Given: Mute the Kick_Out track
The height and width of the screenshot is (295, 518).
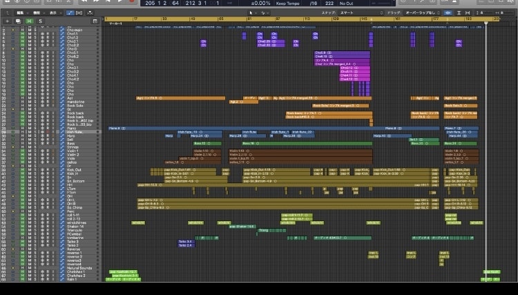Looking at the screenshot, I should click(x=30, y=170).
